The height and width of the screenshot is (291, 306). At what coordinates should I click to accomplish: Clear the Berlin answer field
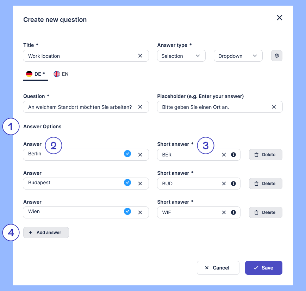click(x=140, y=155)
